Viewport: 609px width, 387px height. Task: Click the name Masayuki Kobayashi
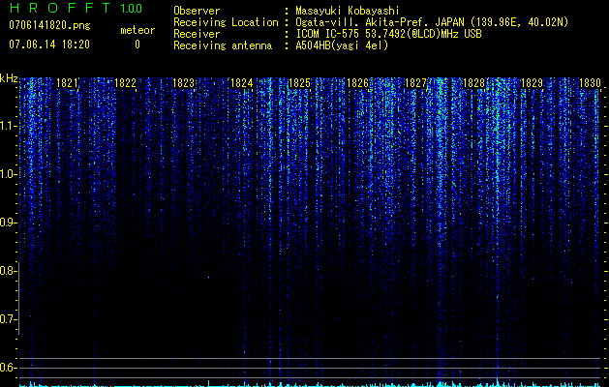coord(348,11)
